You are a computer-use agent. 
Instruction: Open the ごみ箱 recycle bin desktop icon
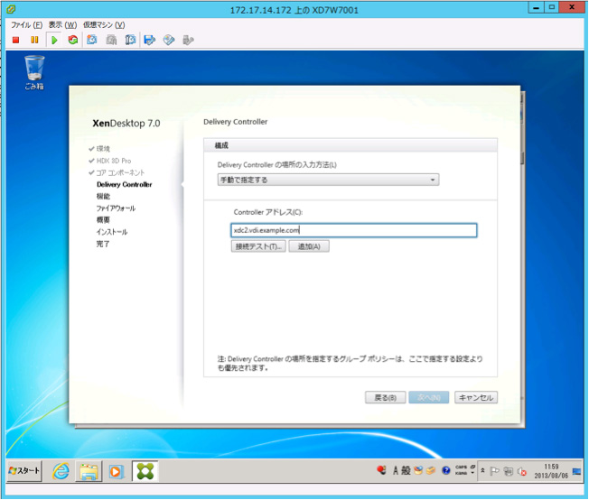(34, 72)
